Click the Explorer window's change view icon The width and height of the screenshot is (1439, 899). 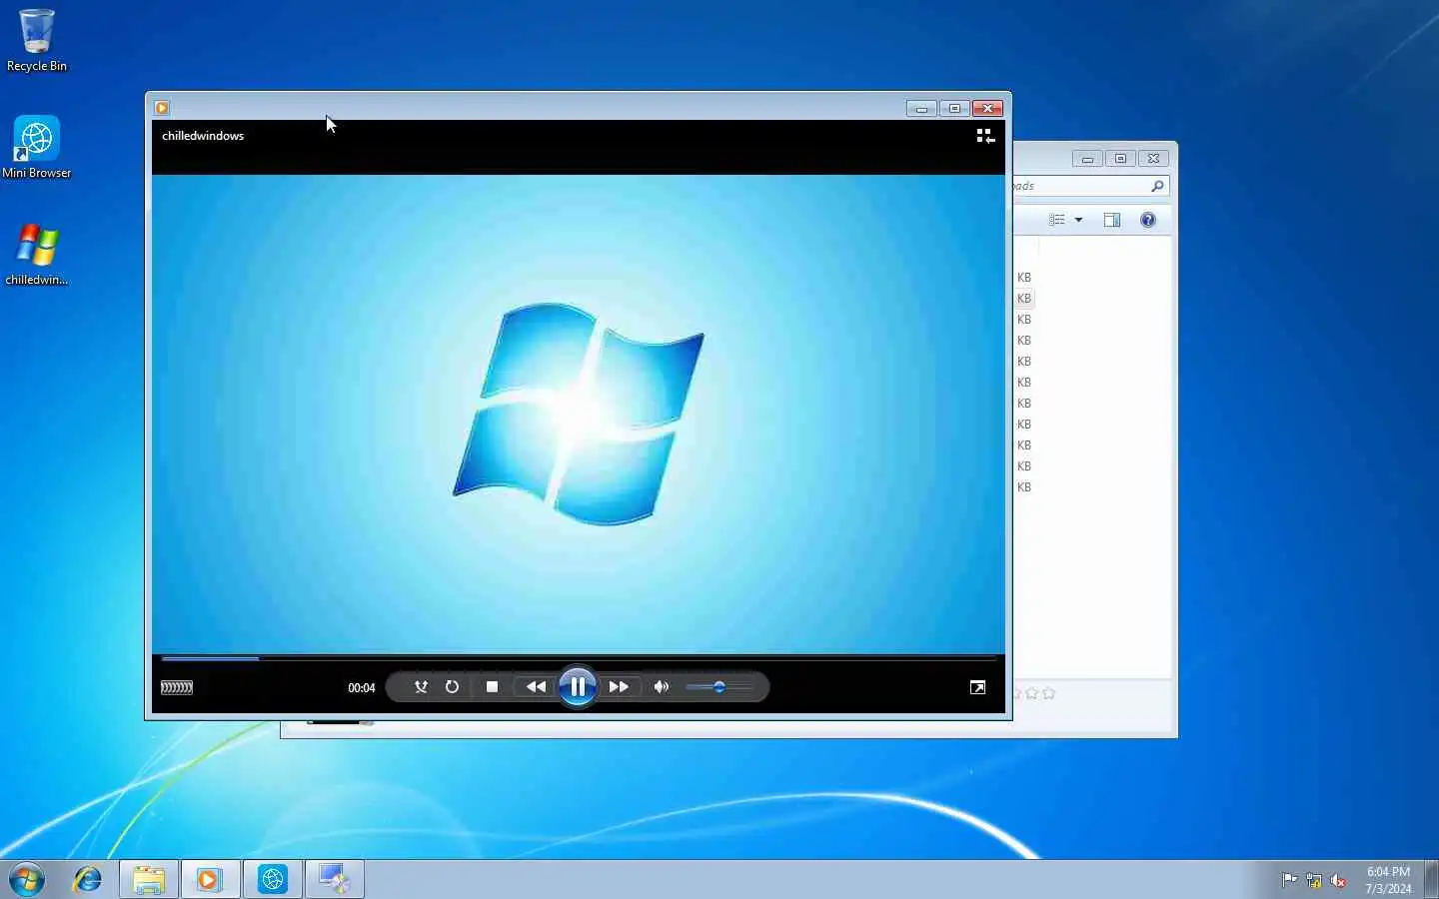coord(1057,220)
